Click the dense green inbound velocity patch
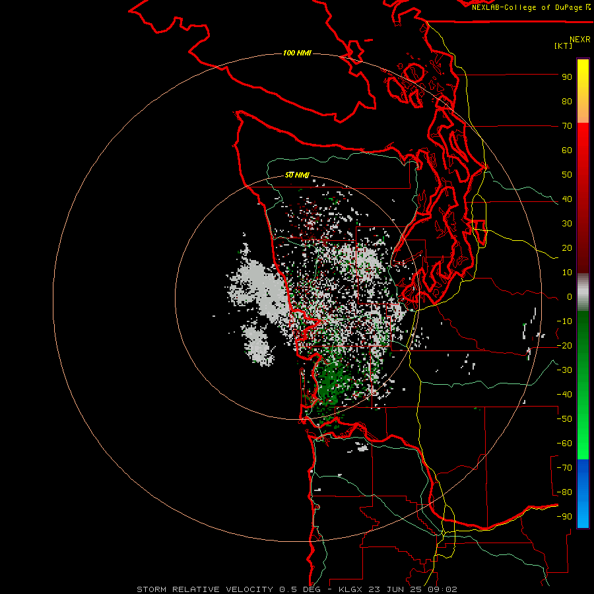594x594 pixels. tap(333, 381)
